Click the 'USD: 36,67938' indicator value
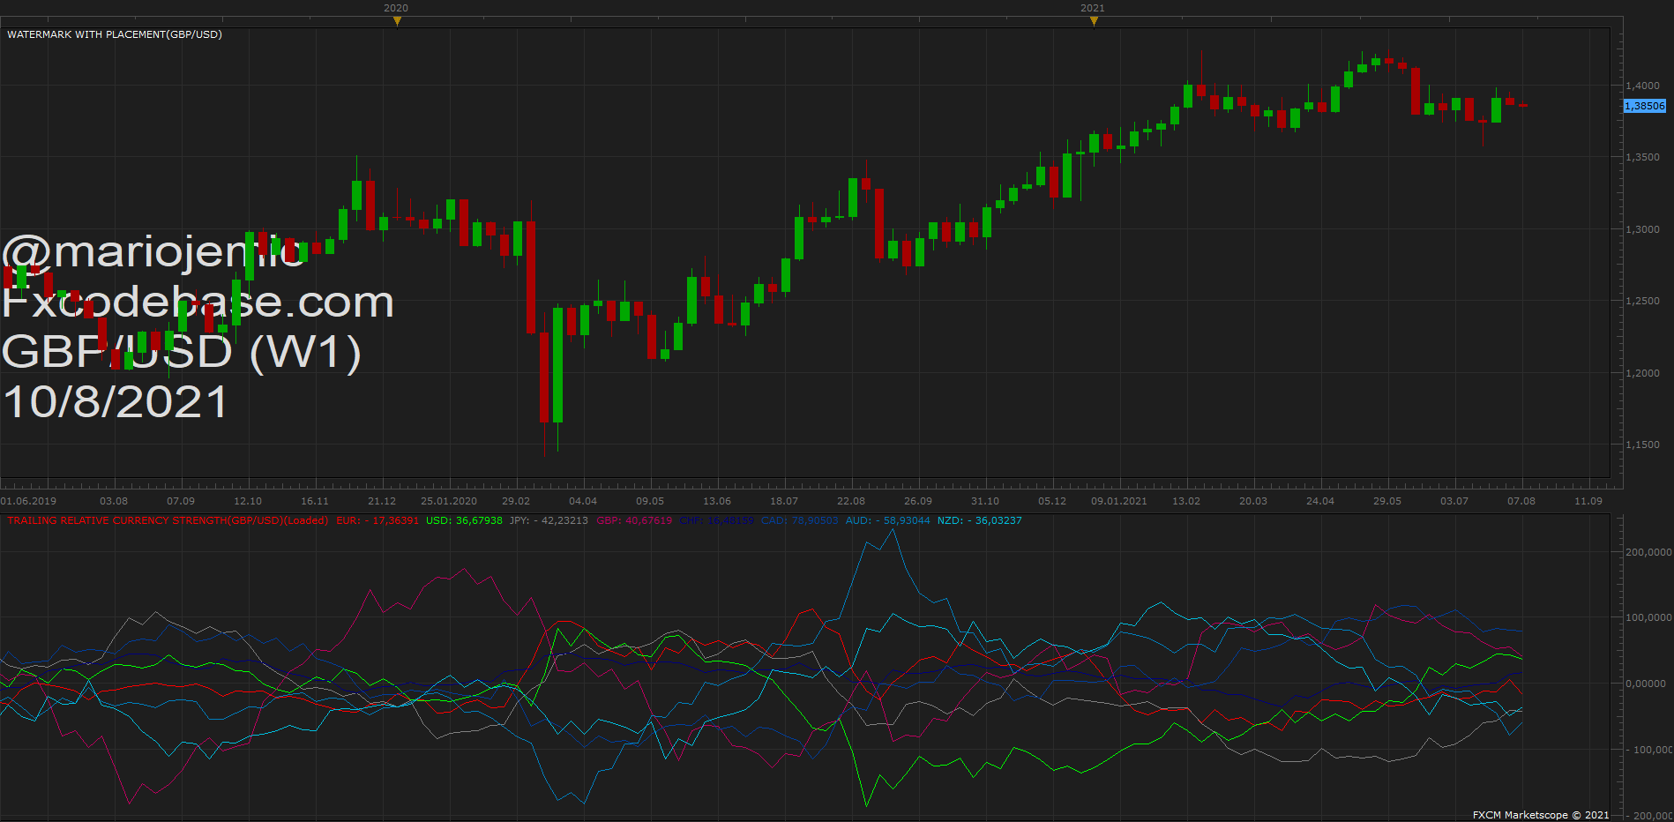The image size is (1674, 822). [464, 520]
